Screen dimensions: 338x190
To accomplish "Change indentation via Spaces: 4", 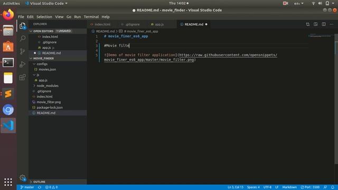I will pyautogui.click(x=253, y=187).
